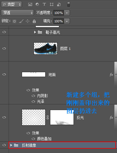Viewport: 117px width, 153px height.
Task: Click the 颜色叠加 effect entry
Action: pos(44,139)
